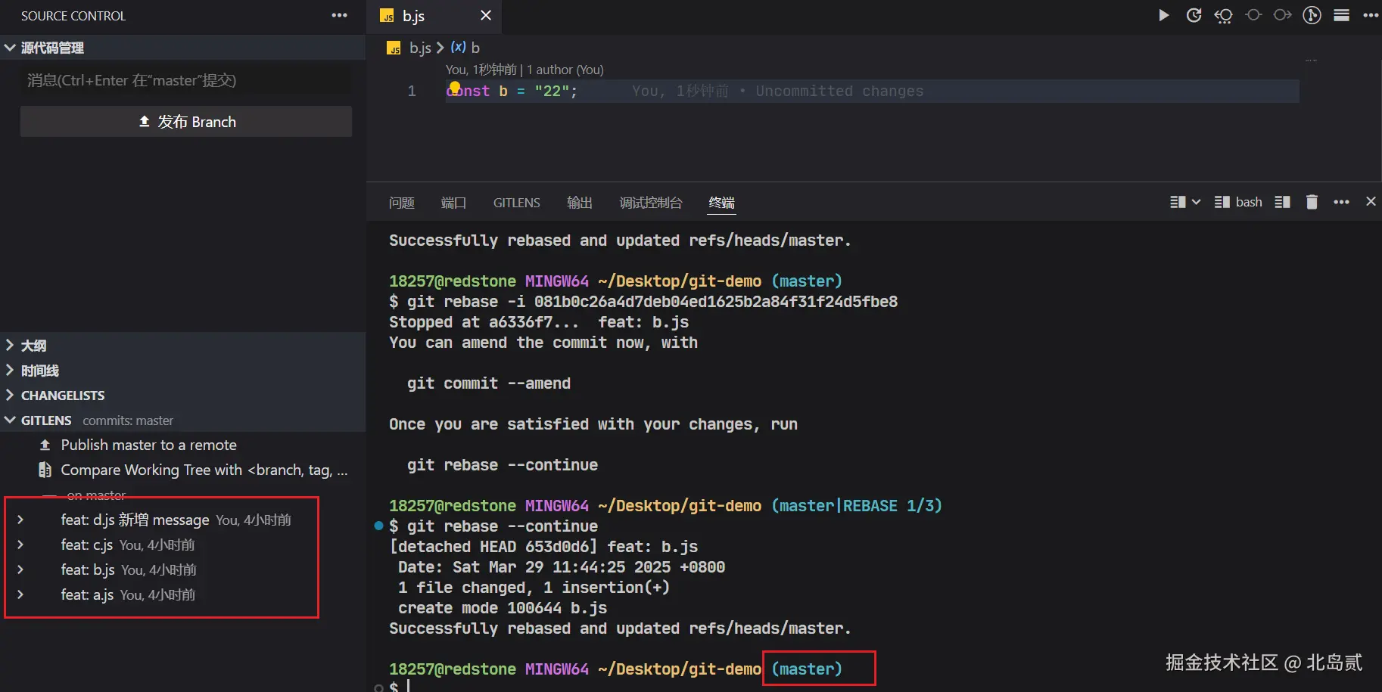This screenshot has width=1382, height=692.
Task: Expand commit feat: a.js
Action: click(20, 594)
